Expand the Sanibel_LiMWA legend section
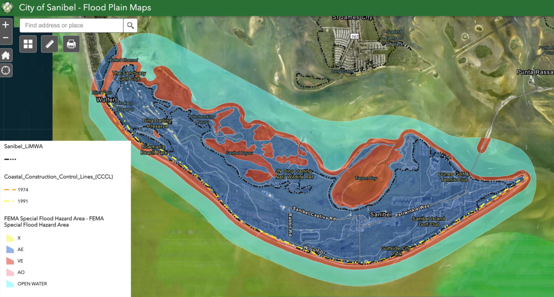Viewport: 554px width, 297px height. (x=23, y=146)
